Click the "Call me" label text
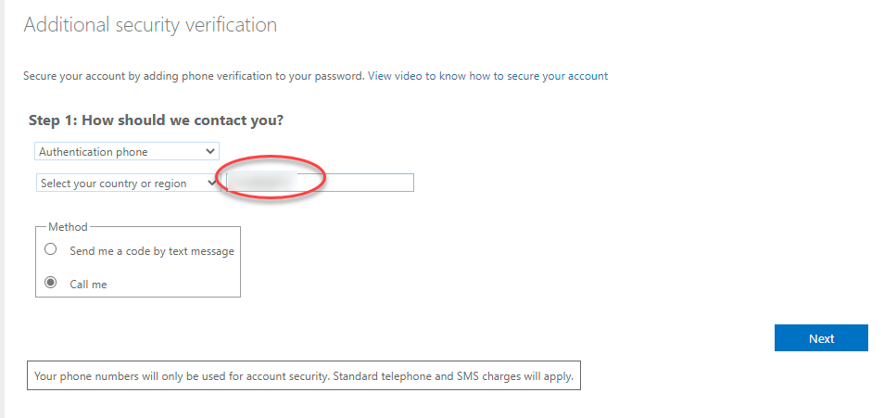The image size is (884, 418). pos(88,285)
